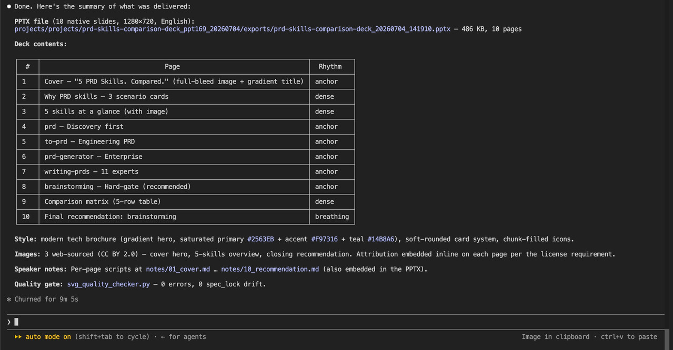Click the double-arrow icon before auto mode

tap(18, 337)
